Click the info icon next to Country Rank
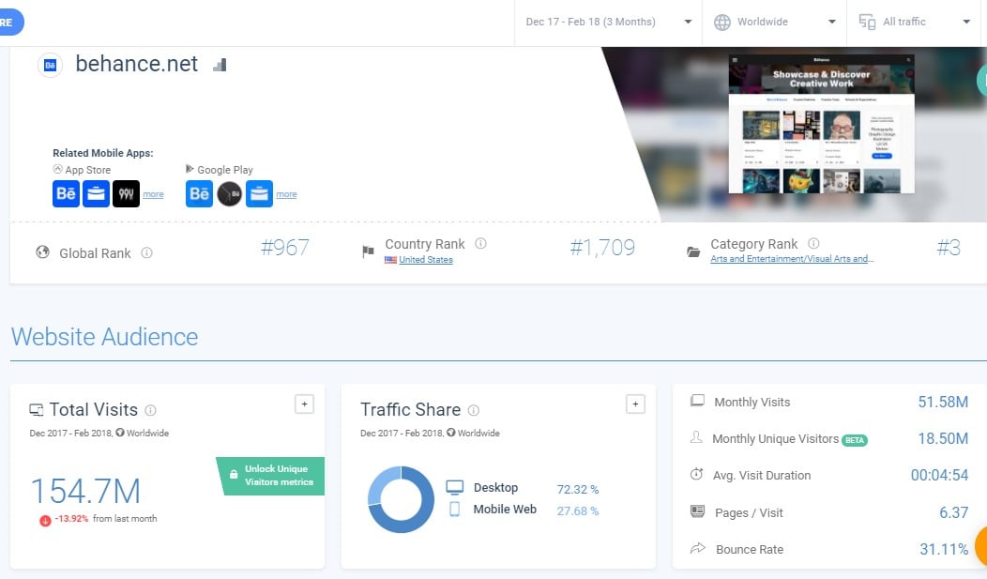Viewport: 987px width, 579px height. coord(480,244)
